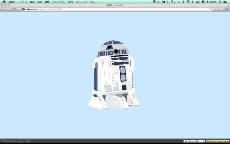The image size is (230, 144).
Task: Open the Evernote elephant menu bar icon
Action: pyautogui.click(x=154, y=2)
